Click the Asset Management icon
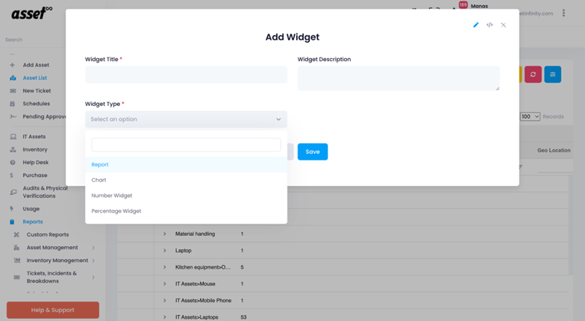 coord(17,248)
